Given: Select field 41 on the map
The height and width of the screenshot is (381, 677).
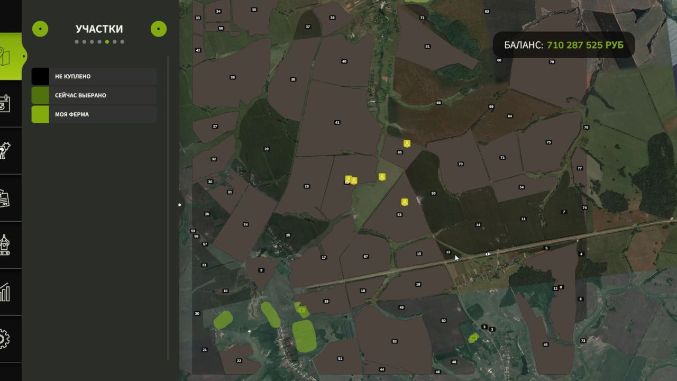Looking at the screenshot, I should [x=337, y=122].
